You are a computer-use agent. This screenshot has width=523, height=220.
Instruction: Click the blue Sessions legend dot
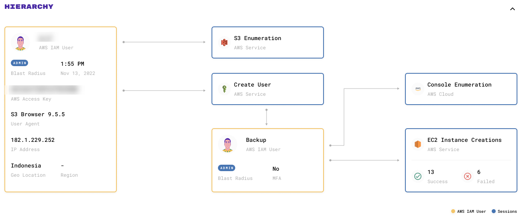pyautogui.click(x=494, y=211)
